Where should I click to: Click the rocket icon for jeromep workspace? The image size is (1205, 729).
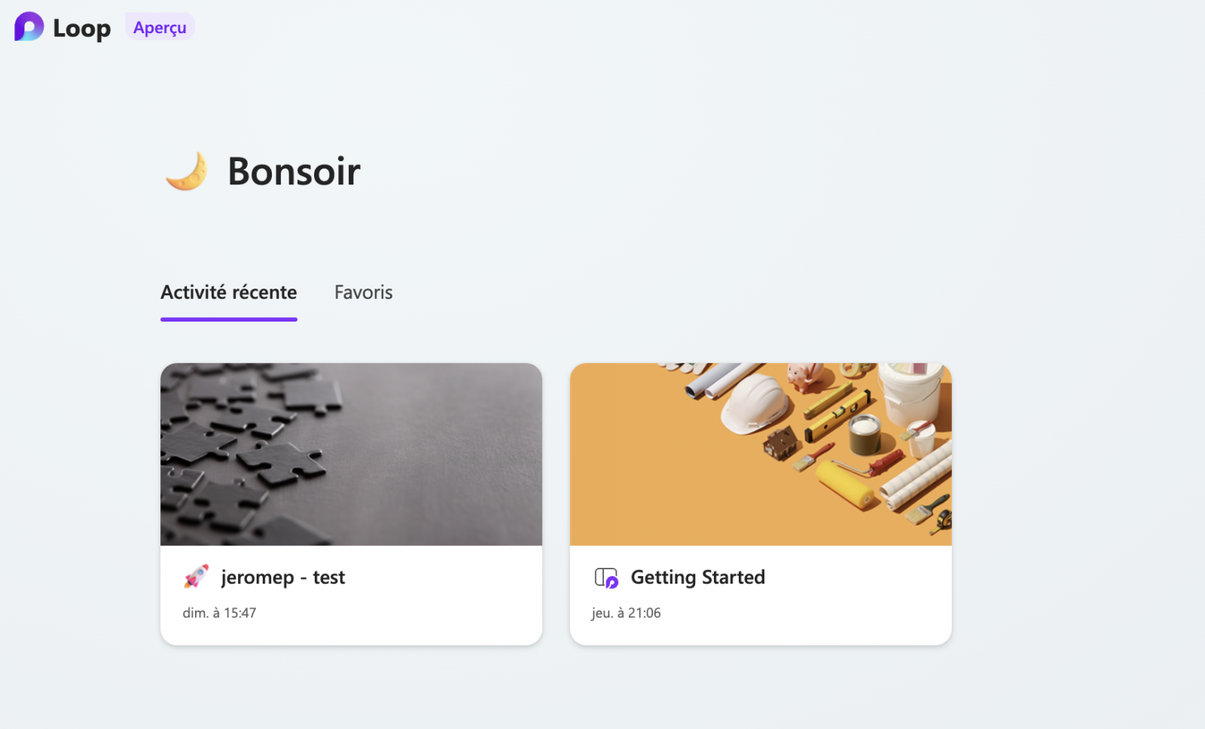tap(196, 577)
